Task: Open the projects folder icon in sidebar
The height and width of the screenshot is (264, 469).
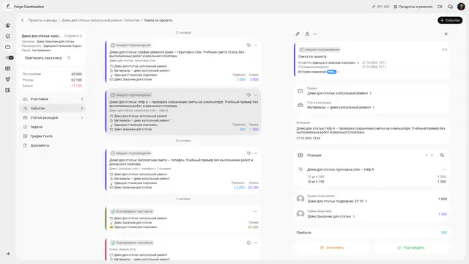Action: click(x=8, y=47)
